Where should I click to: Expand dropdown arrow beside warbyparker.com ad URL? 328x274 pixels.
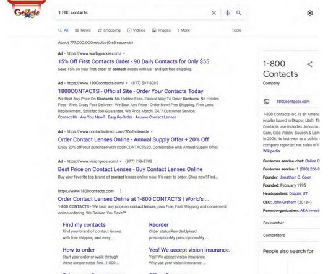tap(124, 53)
